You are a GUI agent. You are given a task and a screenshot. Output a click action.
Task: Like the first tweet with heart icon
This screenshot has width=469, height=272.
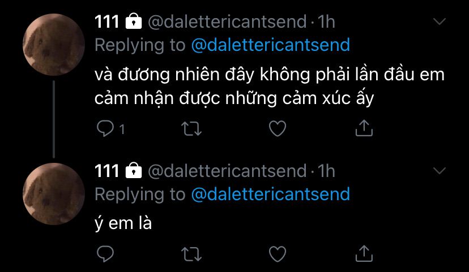click(278, 129)
